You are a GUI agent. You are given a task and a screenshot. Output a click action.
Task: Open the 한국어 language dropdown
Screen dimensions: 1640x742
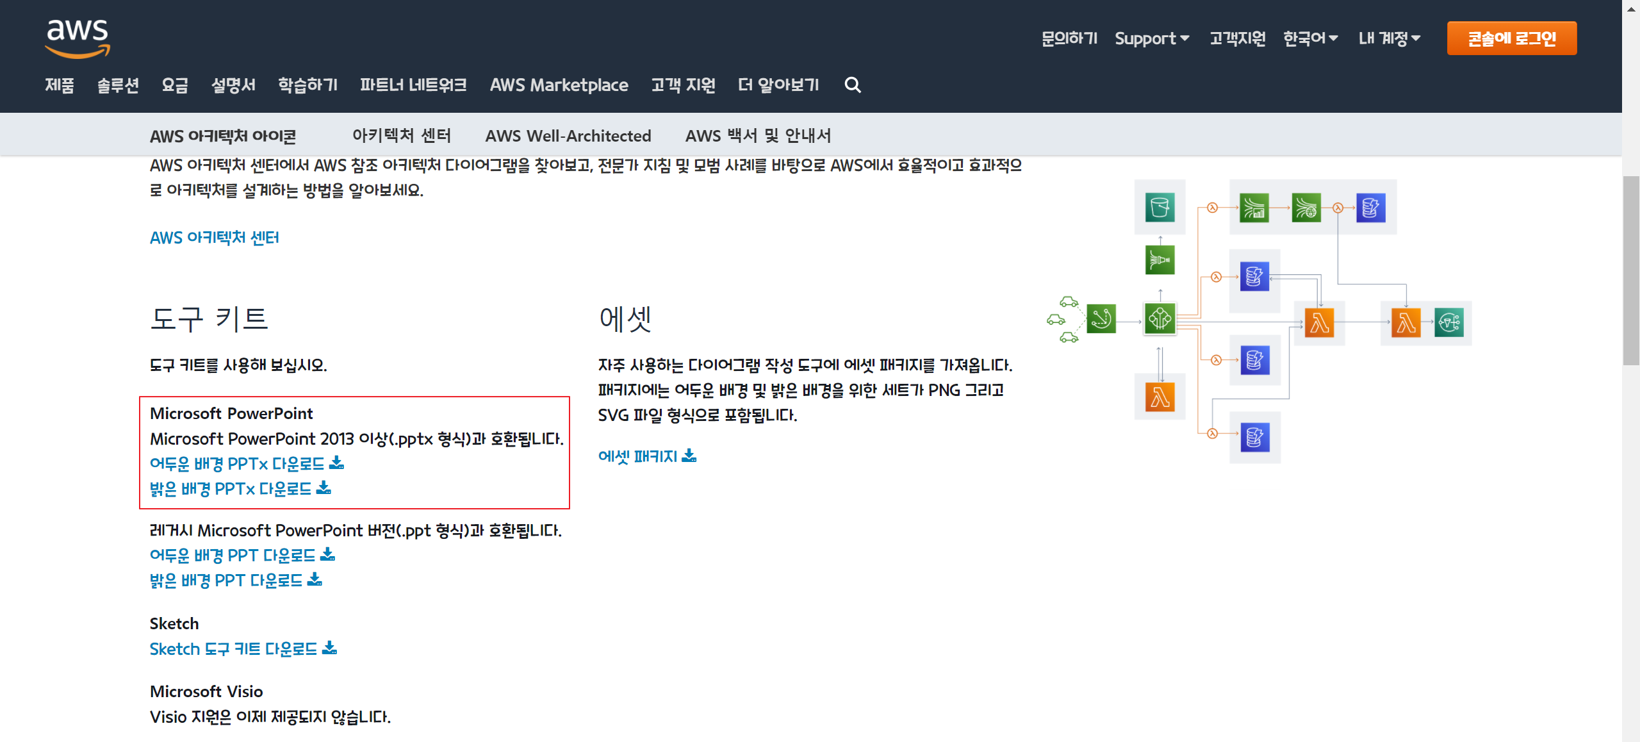click(1310, 38)
